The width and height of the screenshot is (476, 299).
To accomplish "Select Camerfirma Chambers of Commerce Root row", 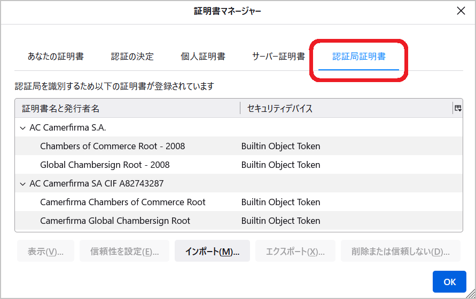I will click(122, 202).
